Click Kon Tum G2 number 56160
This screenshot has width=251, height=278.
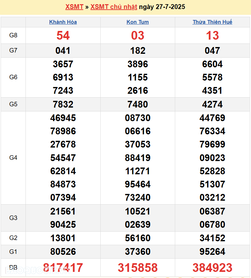[x=138, y=238]
